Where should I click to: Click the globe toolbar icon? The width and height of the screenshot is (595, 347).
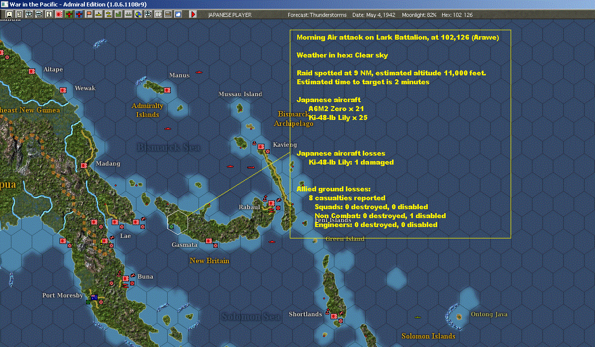138,14
